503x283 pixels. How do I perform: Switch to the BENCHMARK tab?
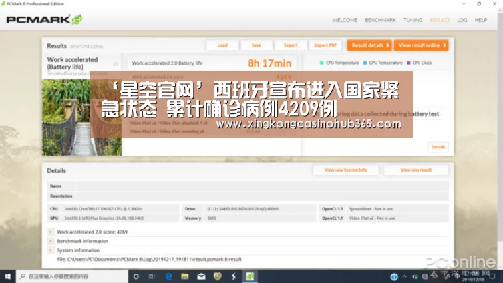(x=380, y=20)
